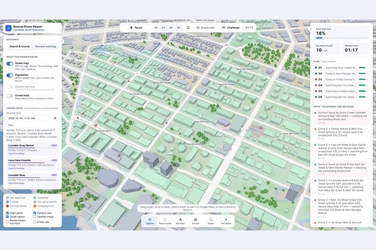Click the Frontier blue legend swatch
The image size is (376, 250).
(7, 202)
